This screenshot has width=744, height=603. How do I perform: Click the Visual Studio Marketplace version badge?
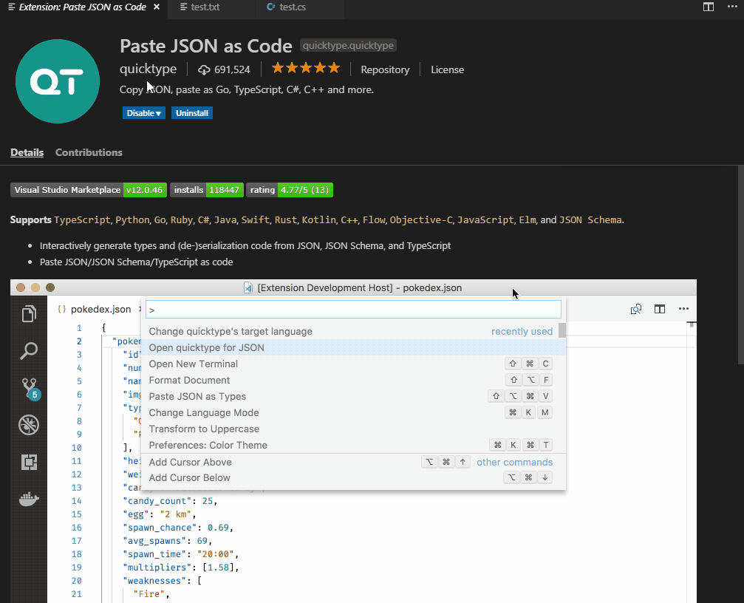[x=89, y=190]
